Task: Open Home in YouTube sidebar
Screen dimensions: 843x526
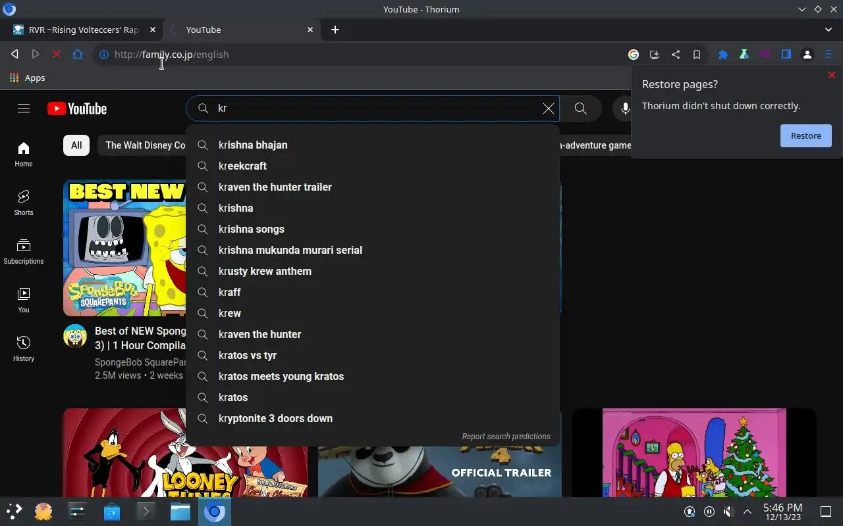Action: [x=24, y=155]
